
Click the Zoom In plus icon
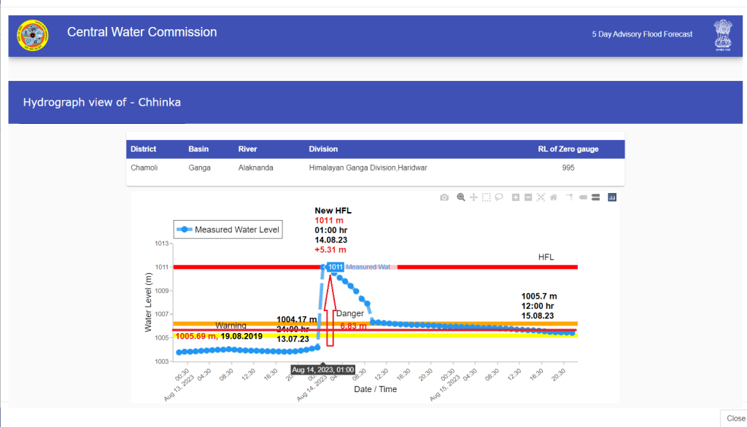(x=516, y=197)
